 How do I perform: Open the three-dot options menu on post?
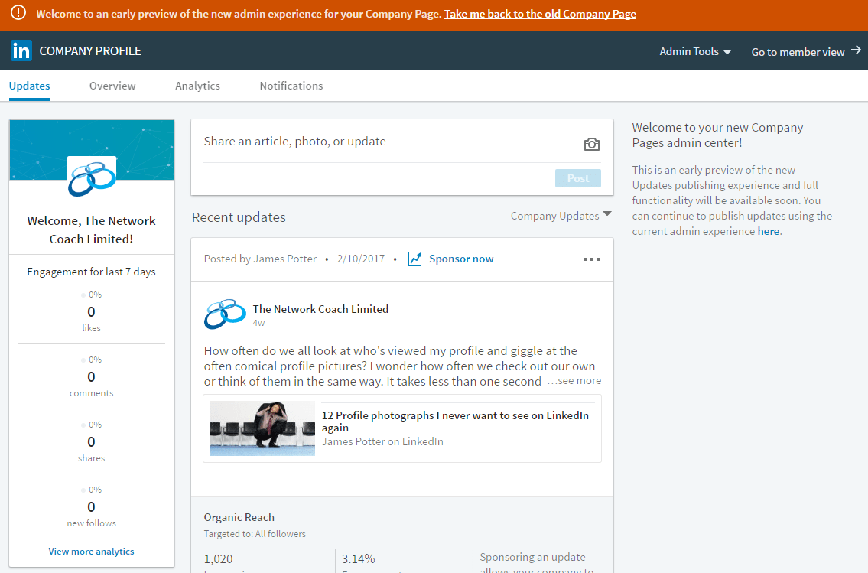pyautogui.click(x=592, y=259)
